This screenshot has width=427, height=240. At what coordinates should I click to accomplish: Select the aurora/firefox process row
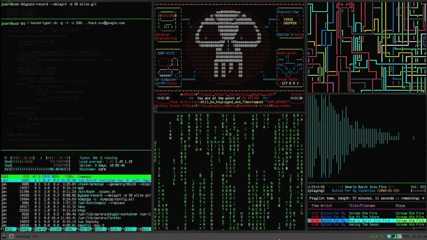[x=76, y=218]
